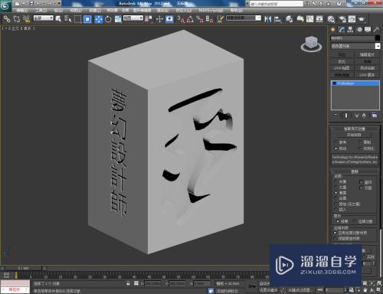This screenshot has width=383, height=294.
Task: Click the Mirror tool icon
Action: pyautogui.click(x=267, y=19)
